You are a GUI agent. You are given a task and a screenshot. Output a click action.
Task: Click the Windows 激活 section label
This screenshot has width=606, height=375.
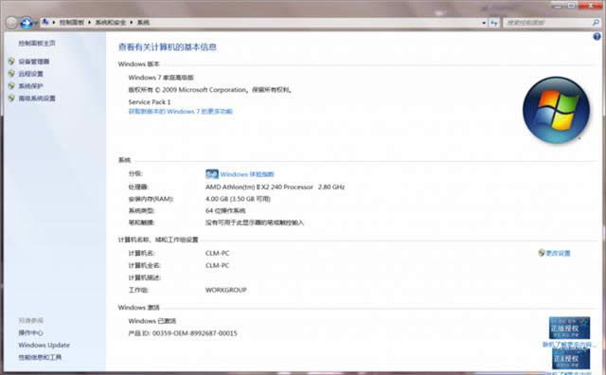click(139, 308)
